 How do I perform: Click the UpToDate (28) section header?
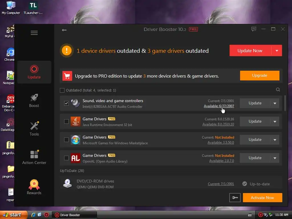pos(72,171)
